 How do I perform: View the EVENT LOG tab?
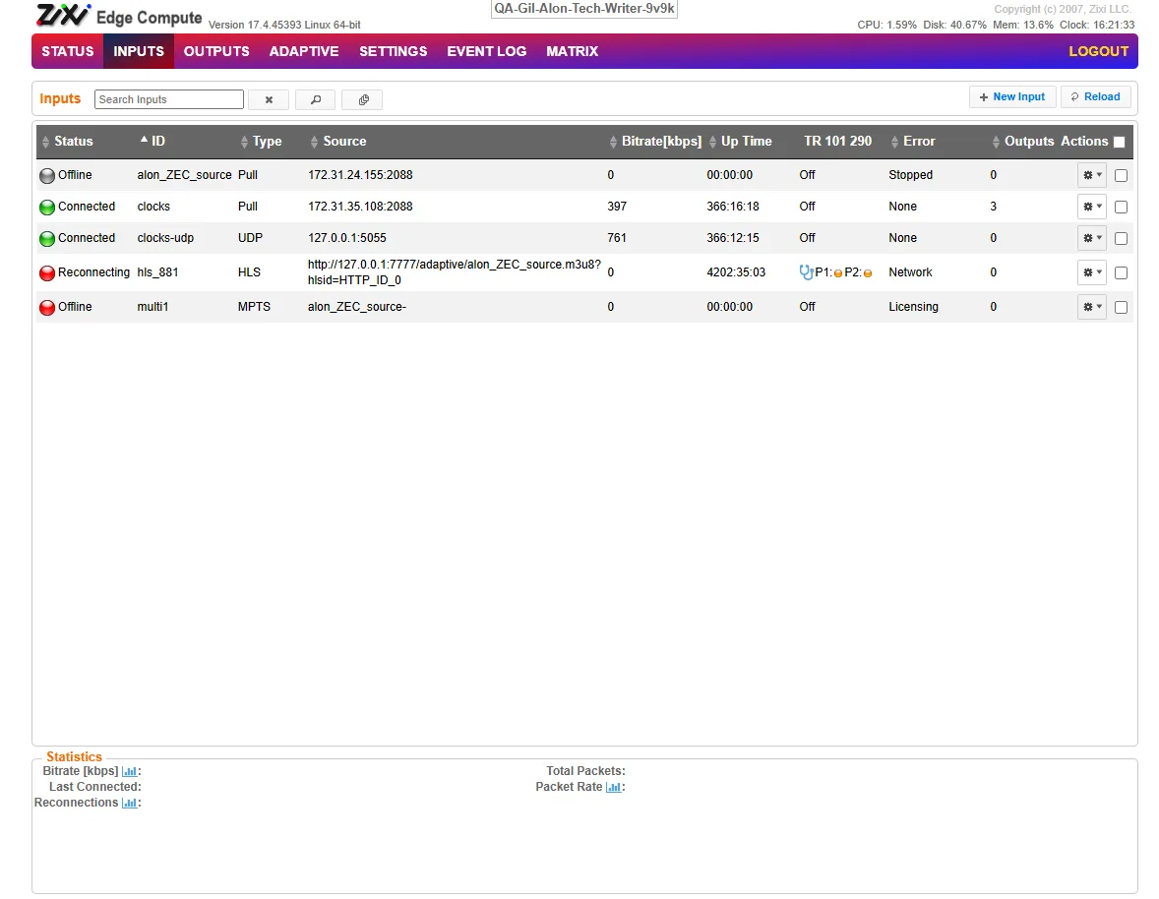[x=486, y=52]
